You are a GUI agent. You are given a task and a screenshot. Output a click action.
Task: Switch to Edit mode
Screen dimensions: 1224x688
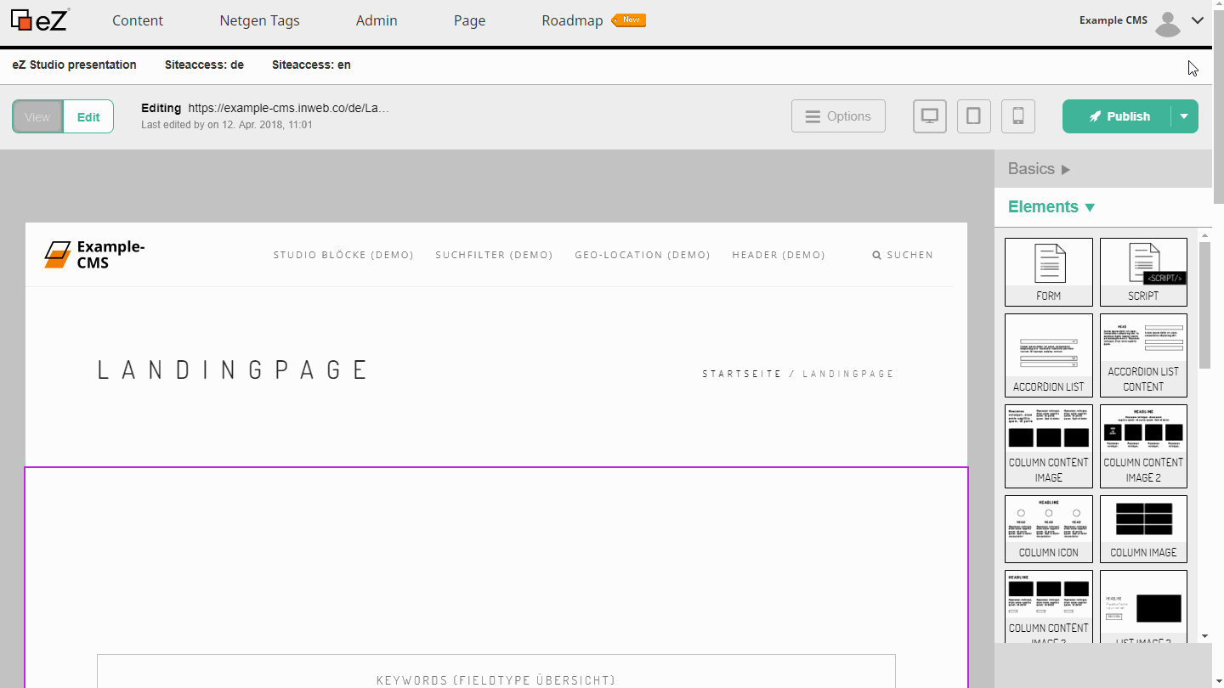click(x=88, y=117)
